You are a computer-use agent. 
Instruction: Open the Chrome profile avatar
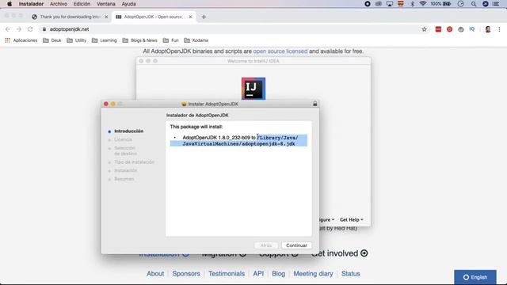click(x=488, y=29)
